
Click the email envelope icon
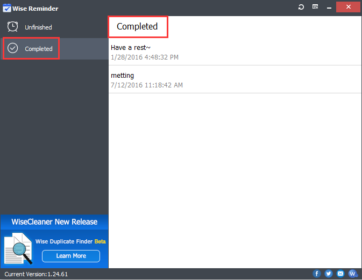point(340,274)
